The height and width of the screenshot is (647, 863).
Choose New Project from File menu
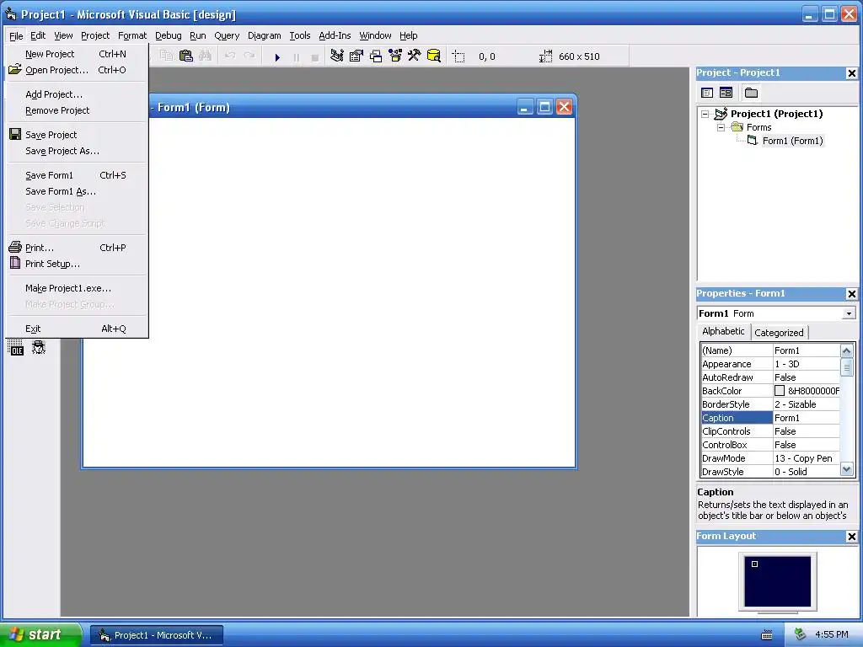click(x=77, y=54)
